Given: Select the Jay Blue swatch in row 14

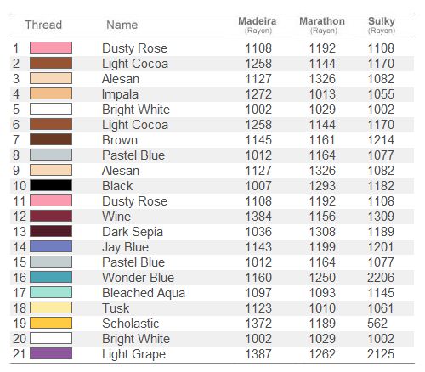Looking at the screenshot, I should tap(51, 246).
